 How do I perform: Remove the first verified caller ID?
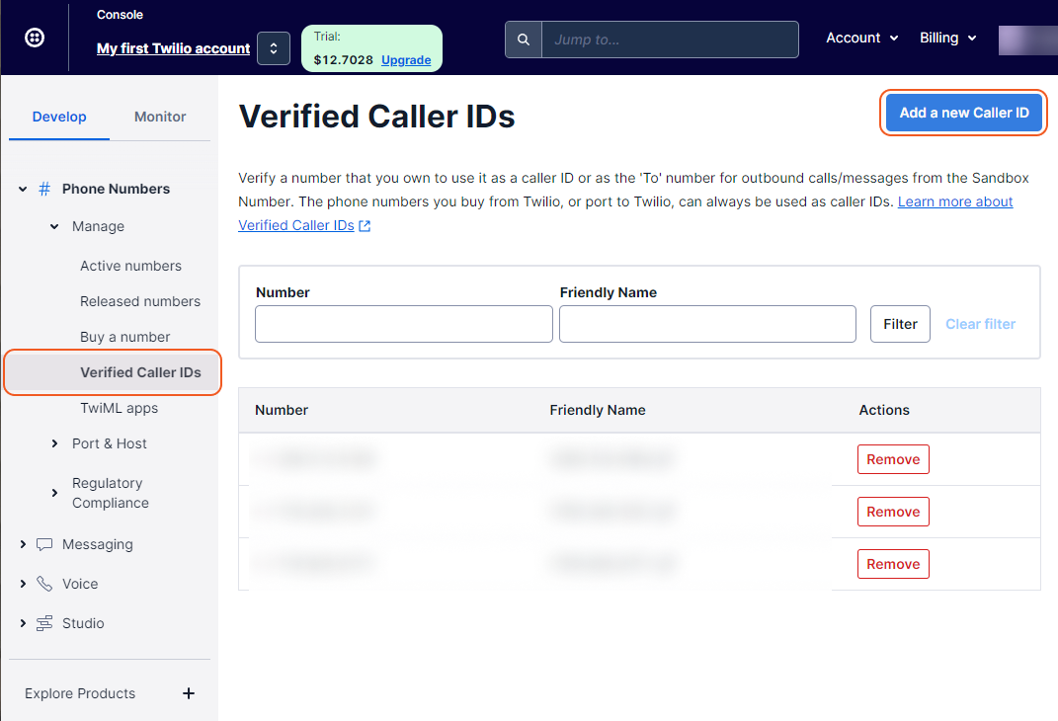pyautogui.click(x=893, y=459)
